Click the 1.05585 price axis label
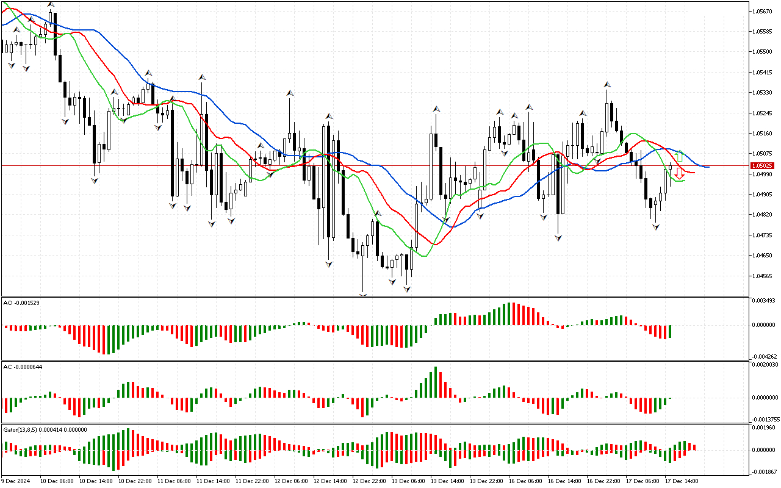Viewport: 781px width, 488px height. point(762,31)
